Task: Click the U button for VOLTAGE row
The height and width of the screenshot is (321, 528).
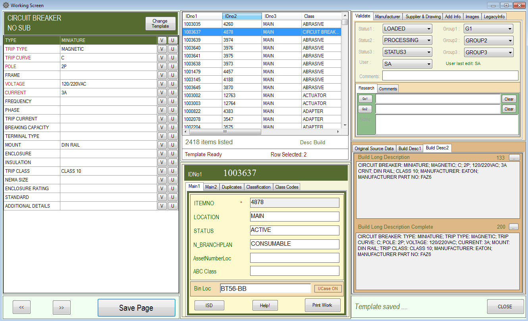Action: click(173, 84)
